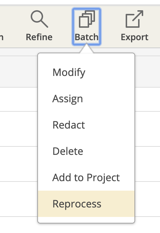
Task: Click the cut-off toolbar item left of Refine
Action: pyautogui.click(x=1, y=37)
